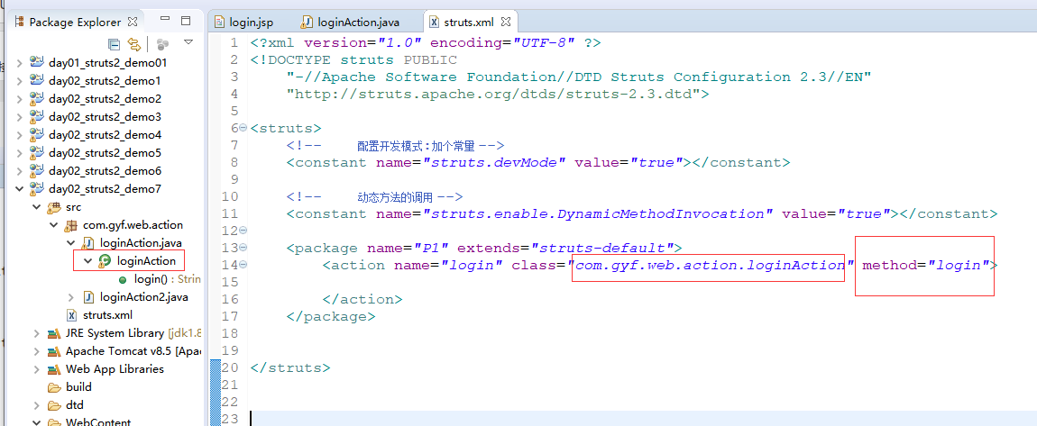The image size is (1037, 426).
Task: Maximize the Package Explorer view
Action: [x=186, y=21]
